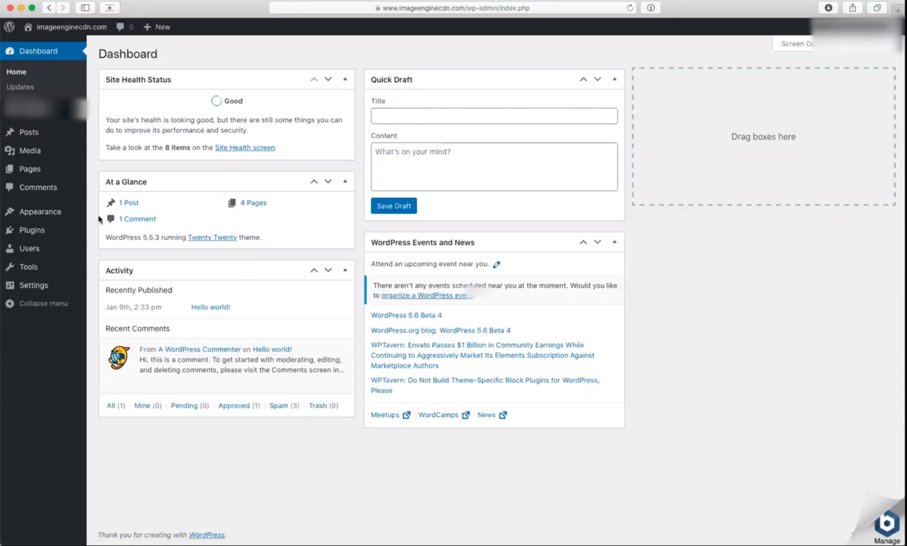Image resolution: width=907 pixels, height=546 pixels.
Task: Click the New content plus icon
Action: coord(147,27)
